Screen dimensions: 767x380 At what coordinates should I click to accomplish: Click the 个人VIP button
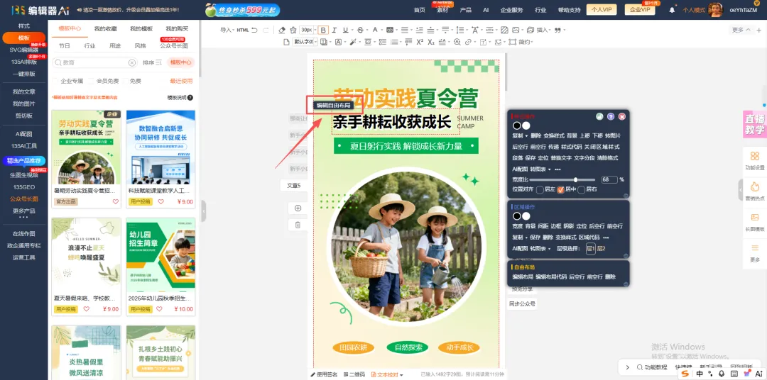602,9
